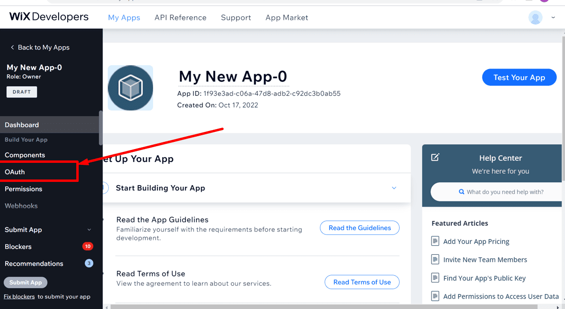Select Dashboard in the sidebar
565x309 pixels.
(50, 125)
